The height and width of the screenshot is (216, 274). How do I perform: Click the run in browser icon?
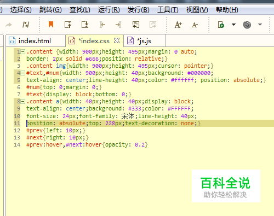coord(221,25)
